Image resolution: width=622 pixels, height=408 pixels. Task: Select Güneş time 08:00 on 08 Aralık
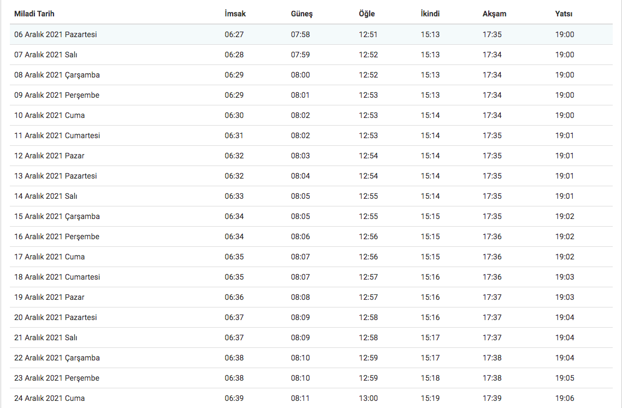pyautogui.click(x=300, y=75)
